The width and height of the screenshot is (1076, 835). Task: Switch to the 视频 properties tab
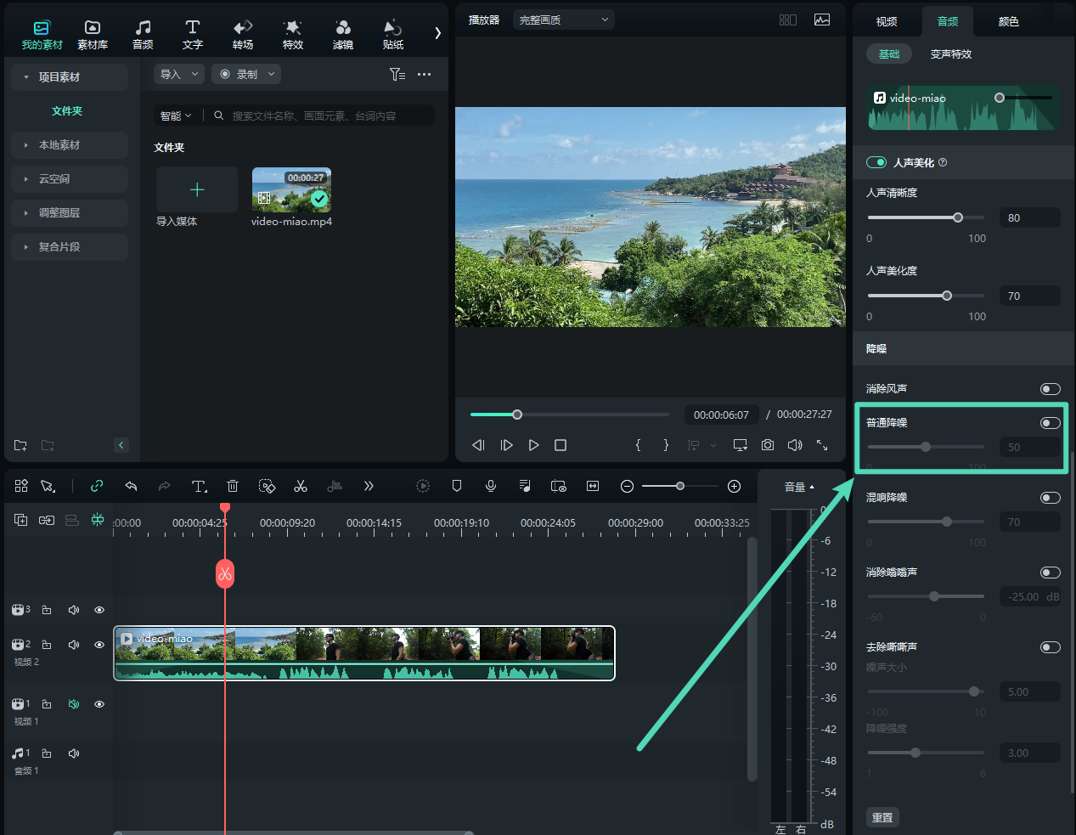[887, 21]
